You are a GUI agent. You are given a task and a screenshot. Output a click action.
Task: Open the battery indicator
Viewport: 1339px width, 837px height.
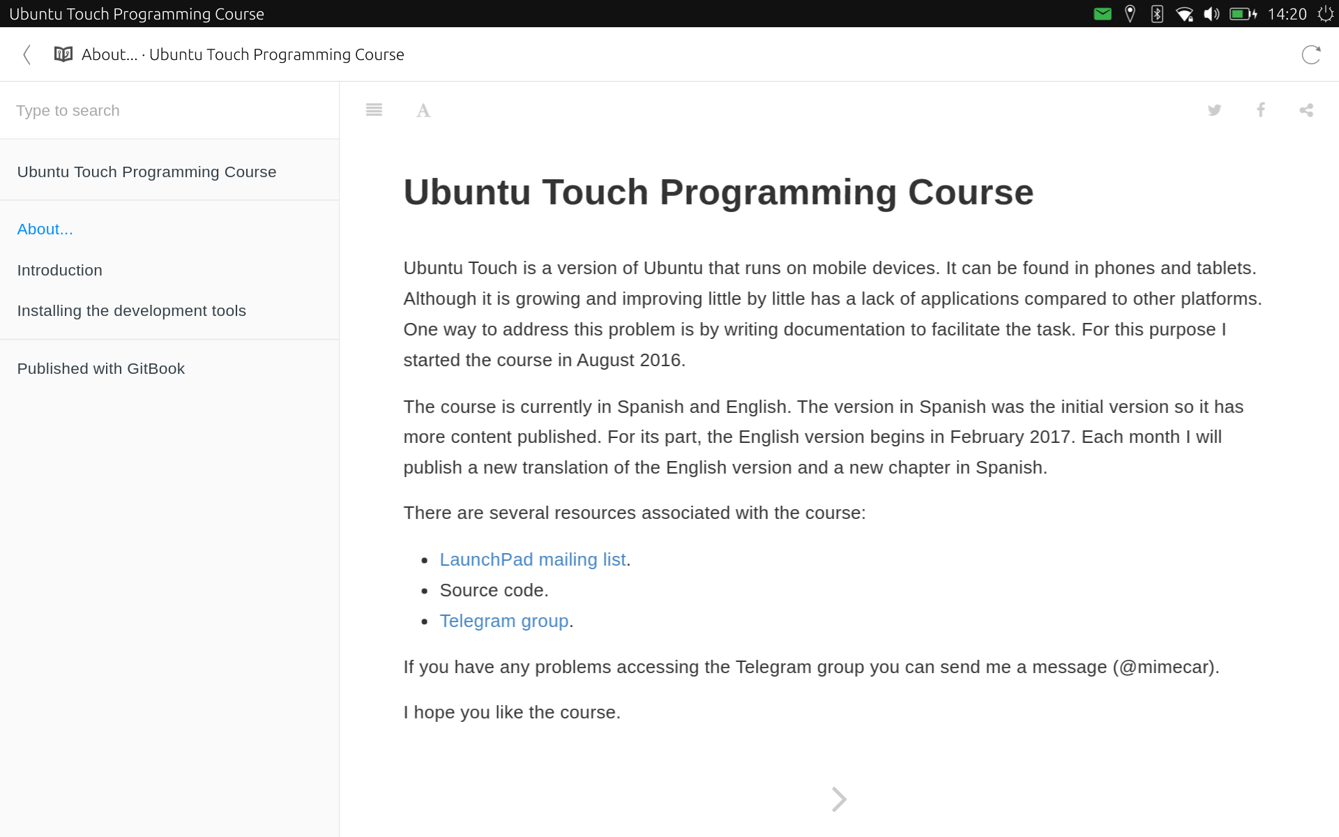[x=1243, y=14]
